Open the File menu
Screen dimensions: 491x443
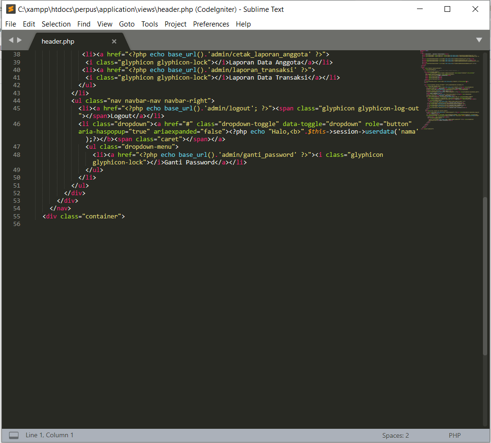pos(10,24)
